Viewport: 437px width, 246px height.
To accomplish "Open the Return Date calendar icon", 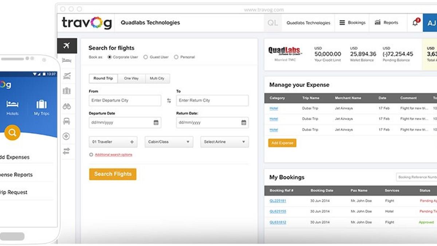I will tap(244, 123).
